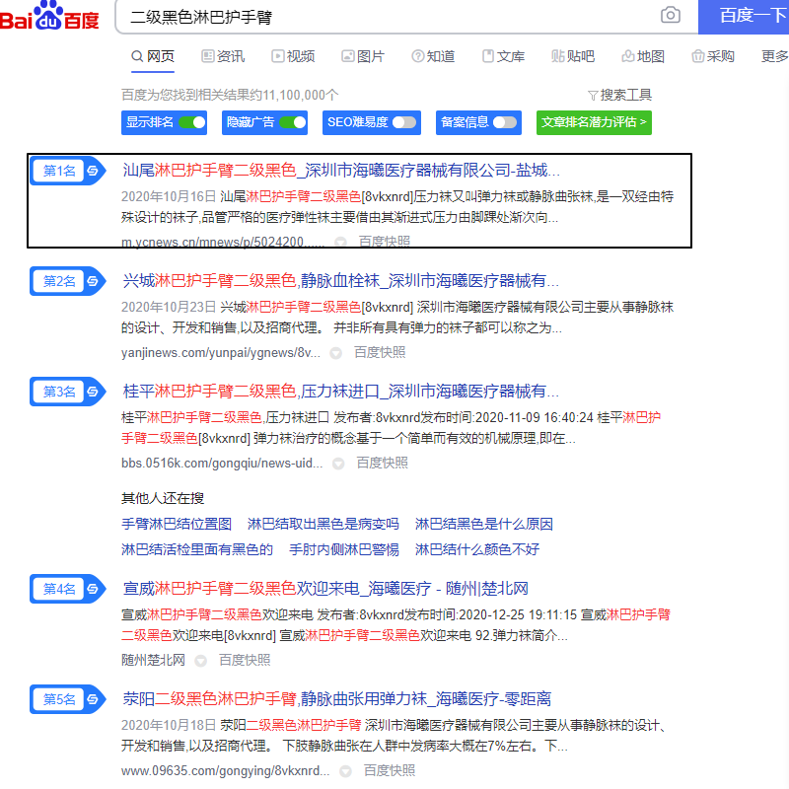
Task: Open result 荥阳二级黑色淋巴护手臂 title link
Action: click(x=336, y=699)
